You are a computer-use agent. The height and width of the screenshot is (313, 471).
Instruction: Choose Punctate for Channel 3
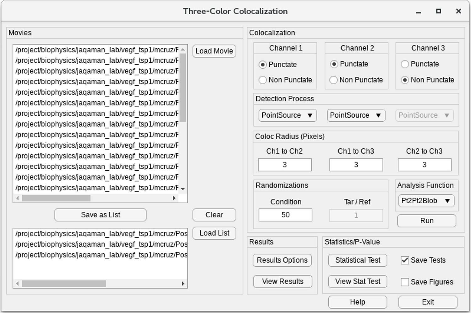(x=405, y=64)
